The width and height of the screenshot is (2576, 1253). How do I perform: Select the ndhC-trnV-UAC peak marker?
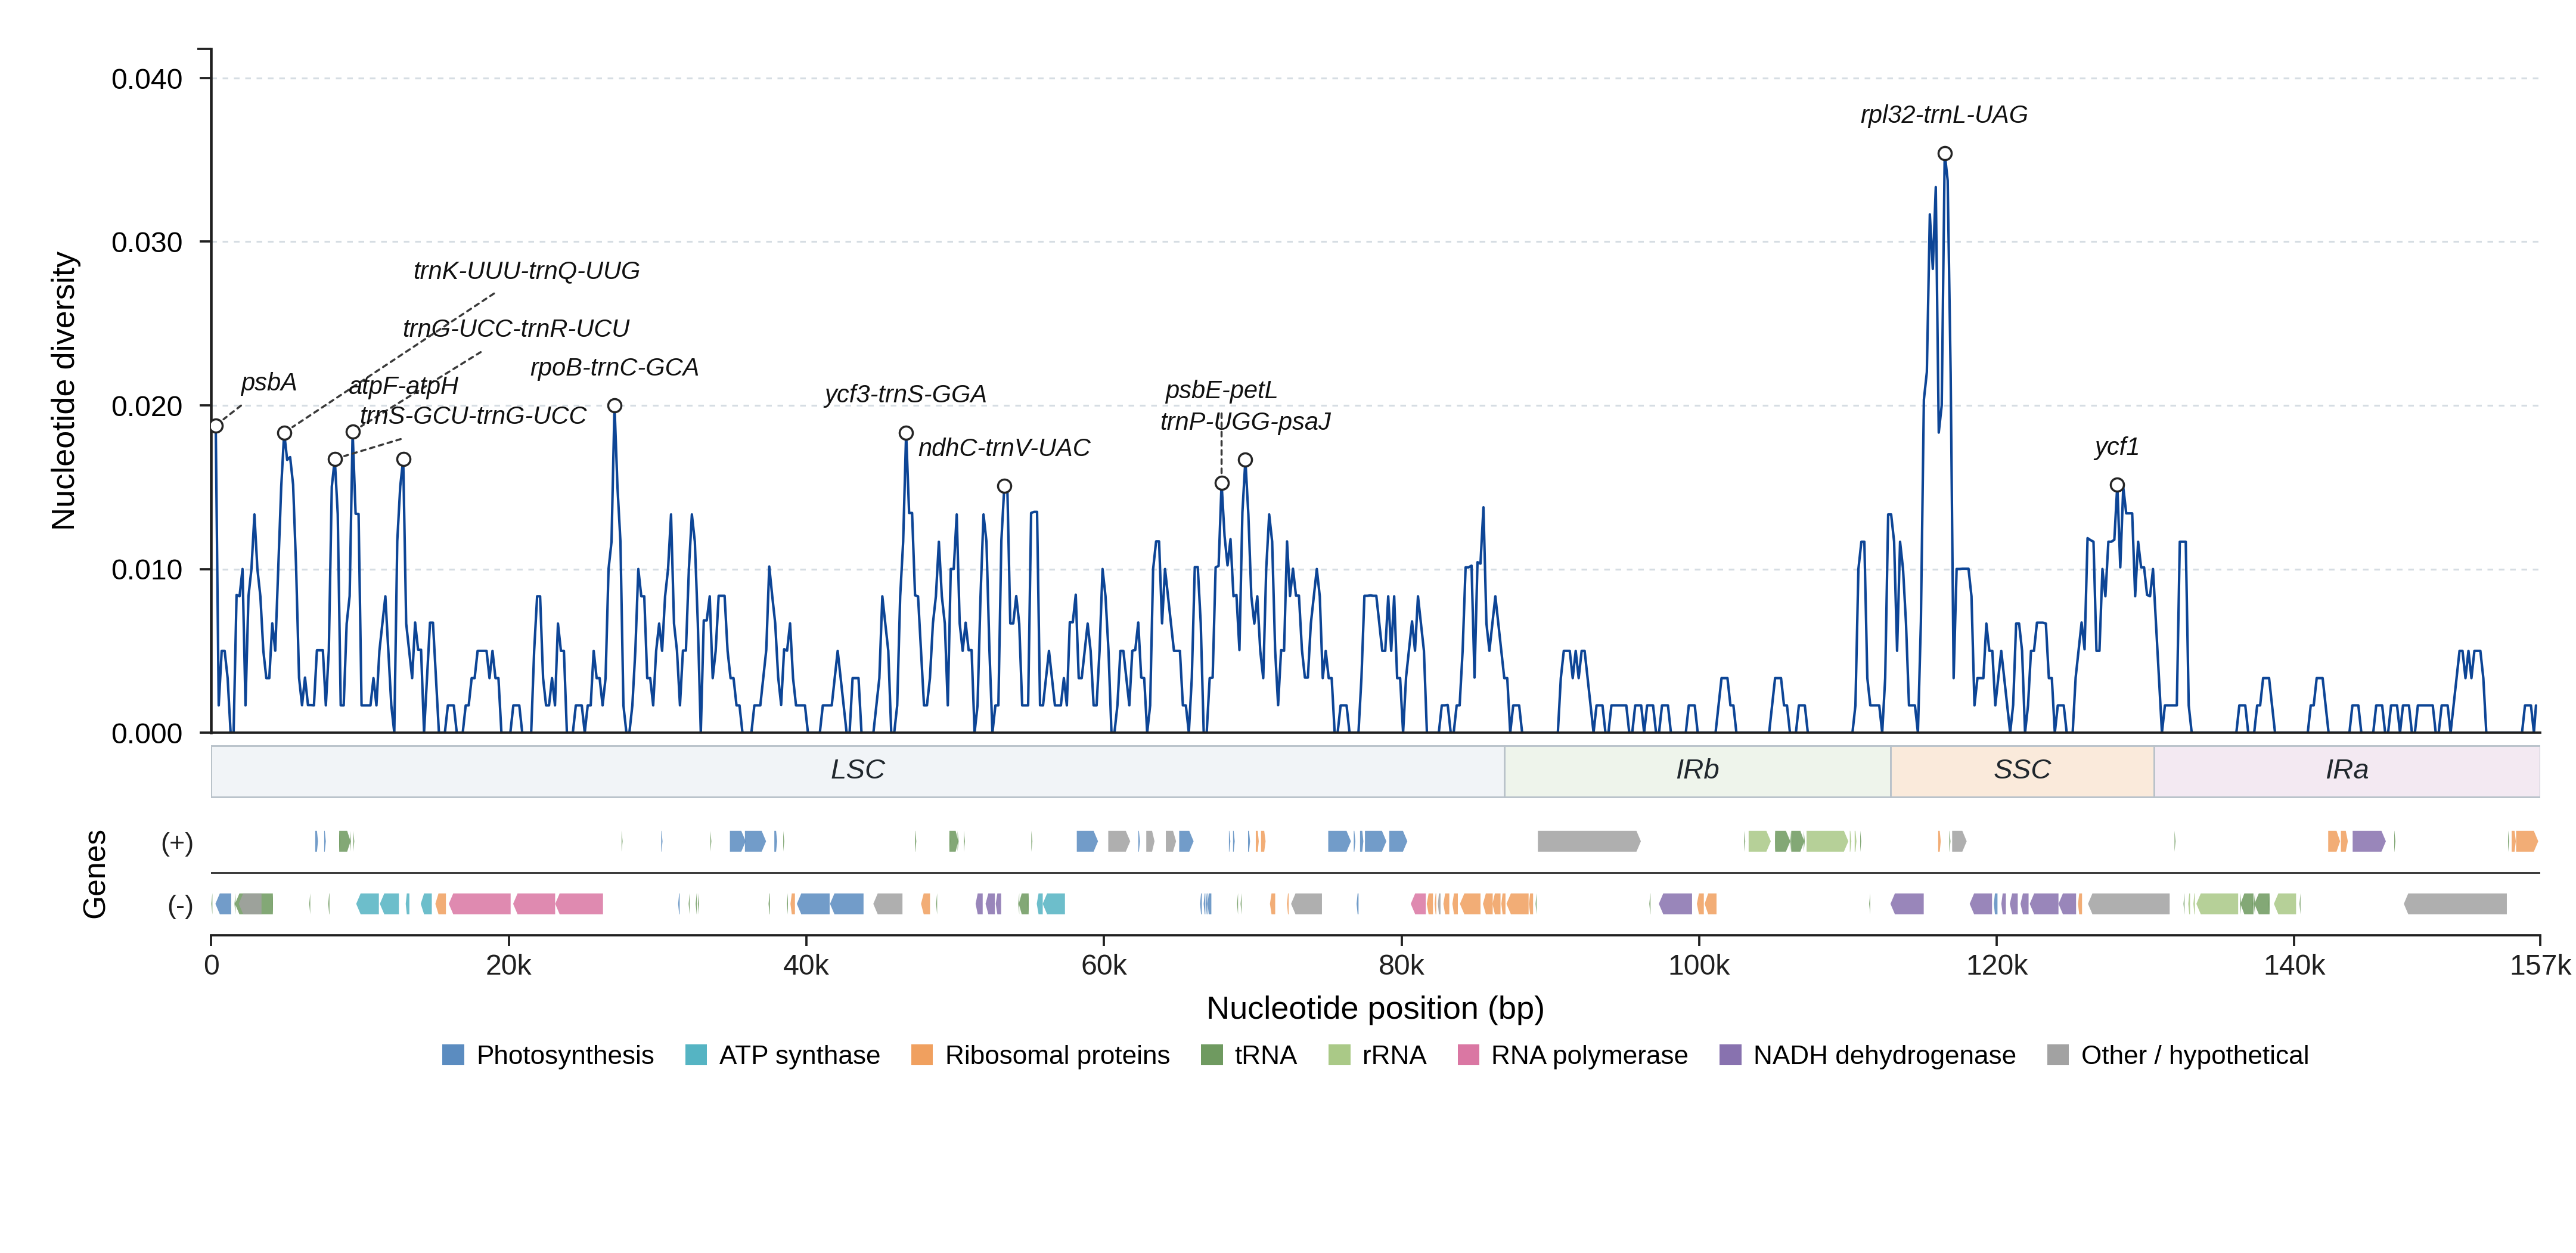1005,486
